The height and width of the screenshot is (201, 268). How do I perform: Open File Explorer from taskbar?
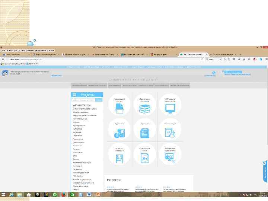20,195
